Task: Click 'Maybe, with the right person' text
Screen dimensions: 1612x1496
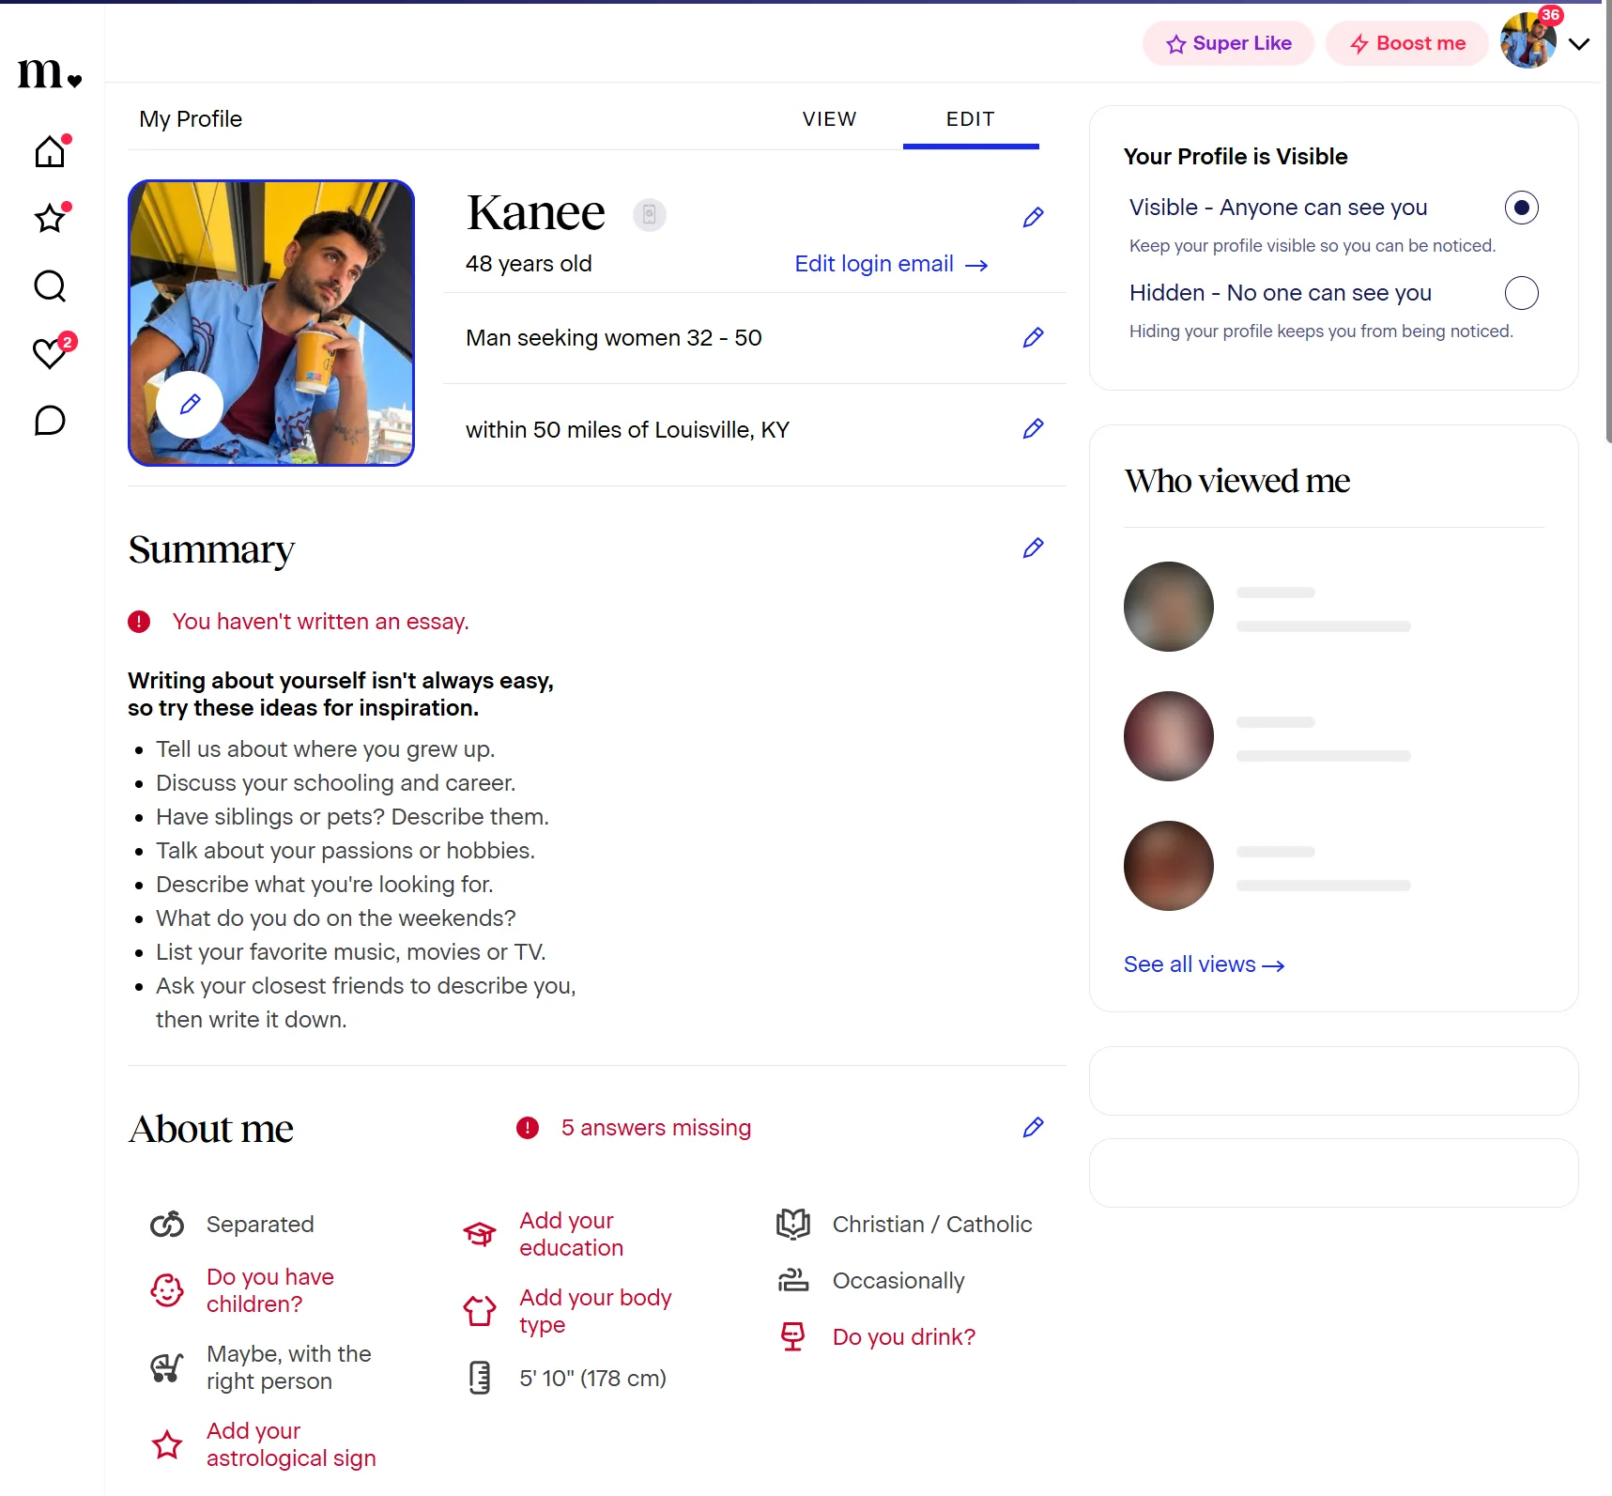Action: pyautogui.click(x=289, y=1367)
